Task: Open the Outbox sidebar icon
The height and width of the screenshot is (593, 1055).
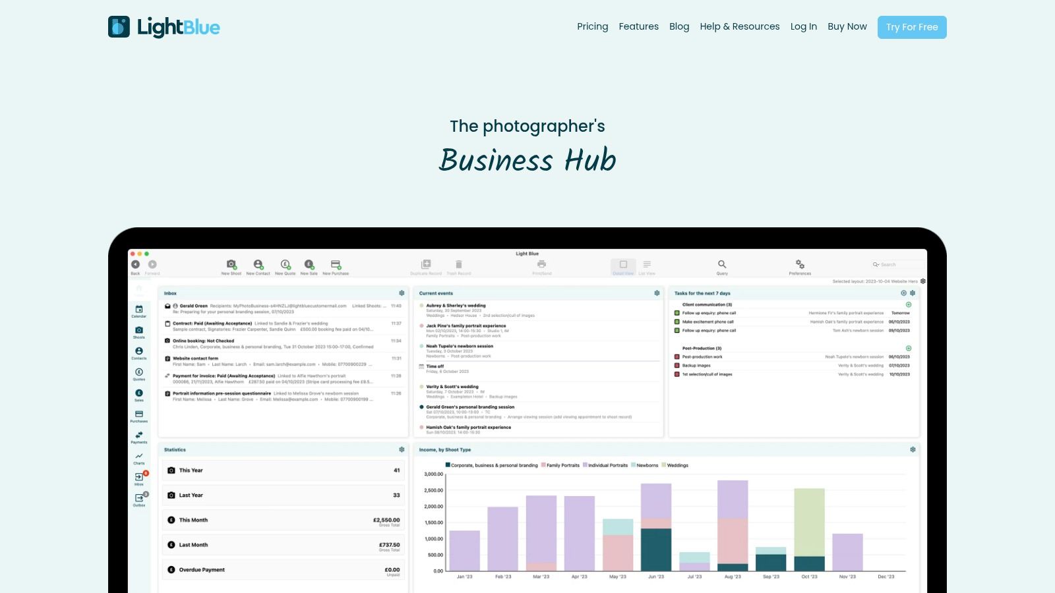Action: pos(139,500)
